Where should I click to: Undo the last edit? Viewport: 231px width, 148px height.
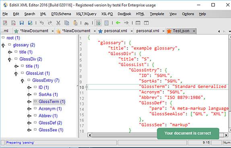[x=42, y=23]
